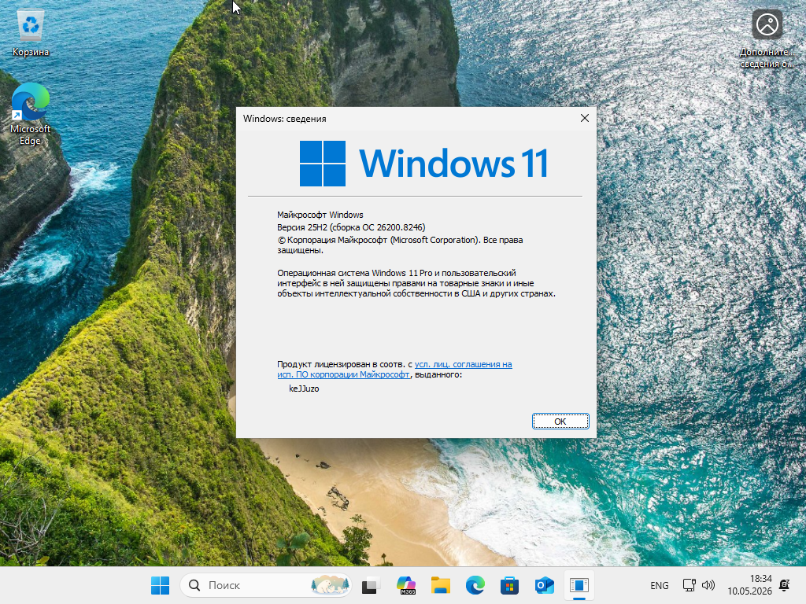Open the Windows Start menu button
This screenshot has height=604, width=806.
pyautogui.click(x=160, y=585)
